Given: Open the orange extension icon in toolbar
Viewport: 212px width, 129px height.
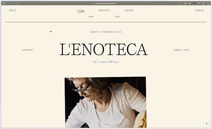Looking at the screenshot, I should [x=181, y=3].
